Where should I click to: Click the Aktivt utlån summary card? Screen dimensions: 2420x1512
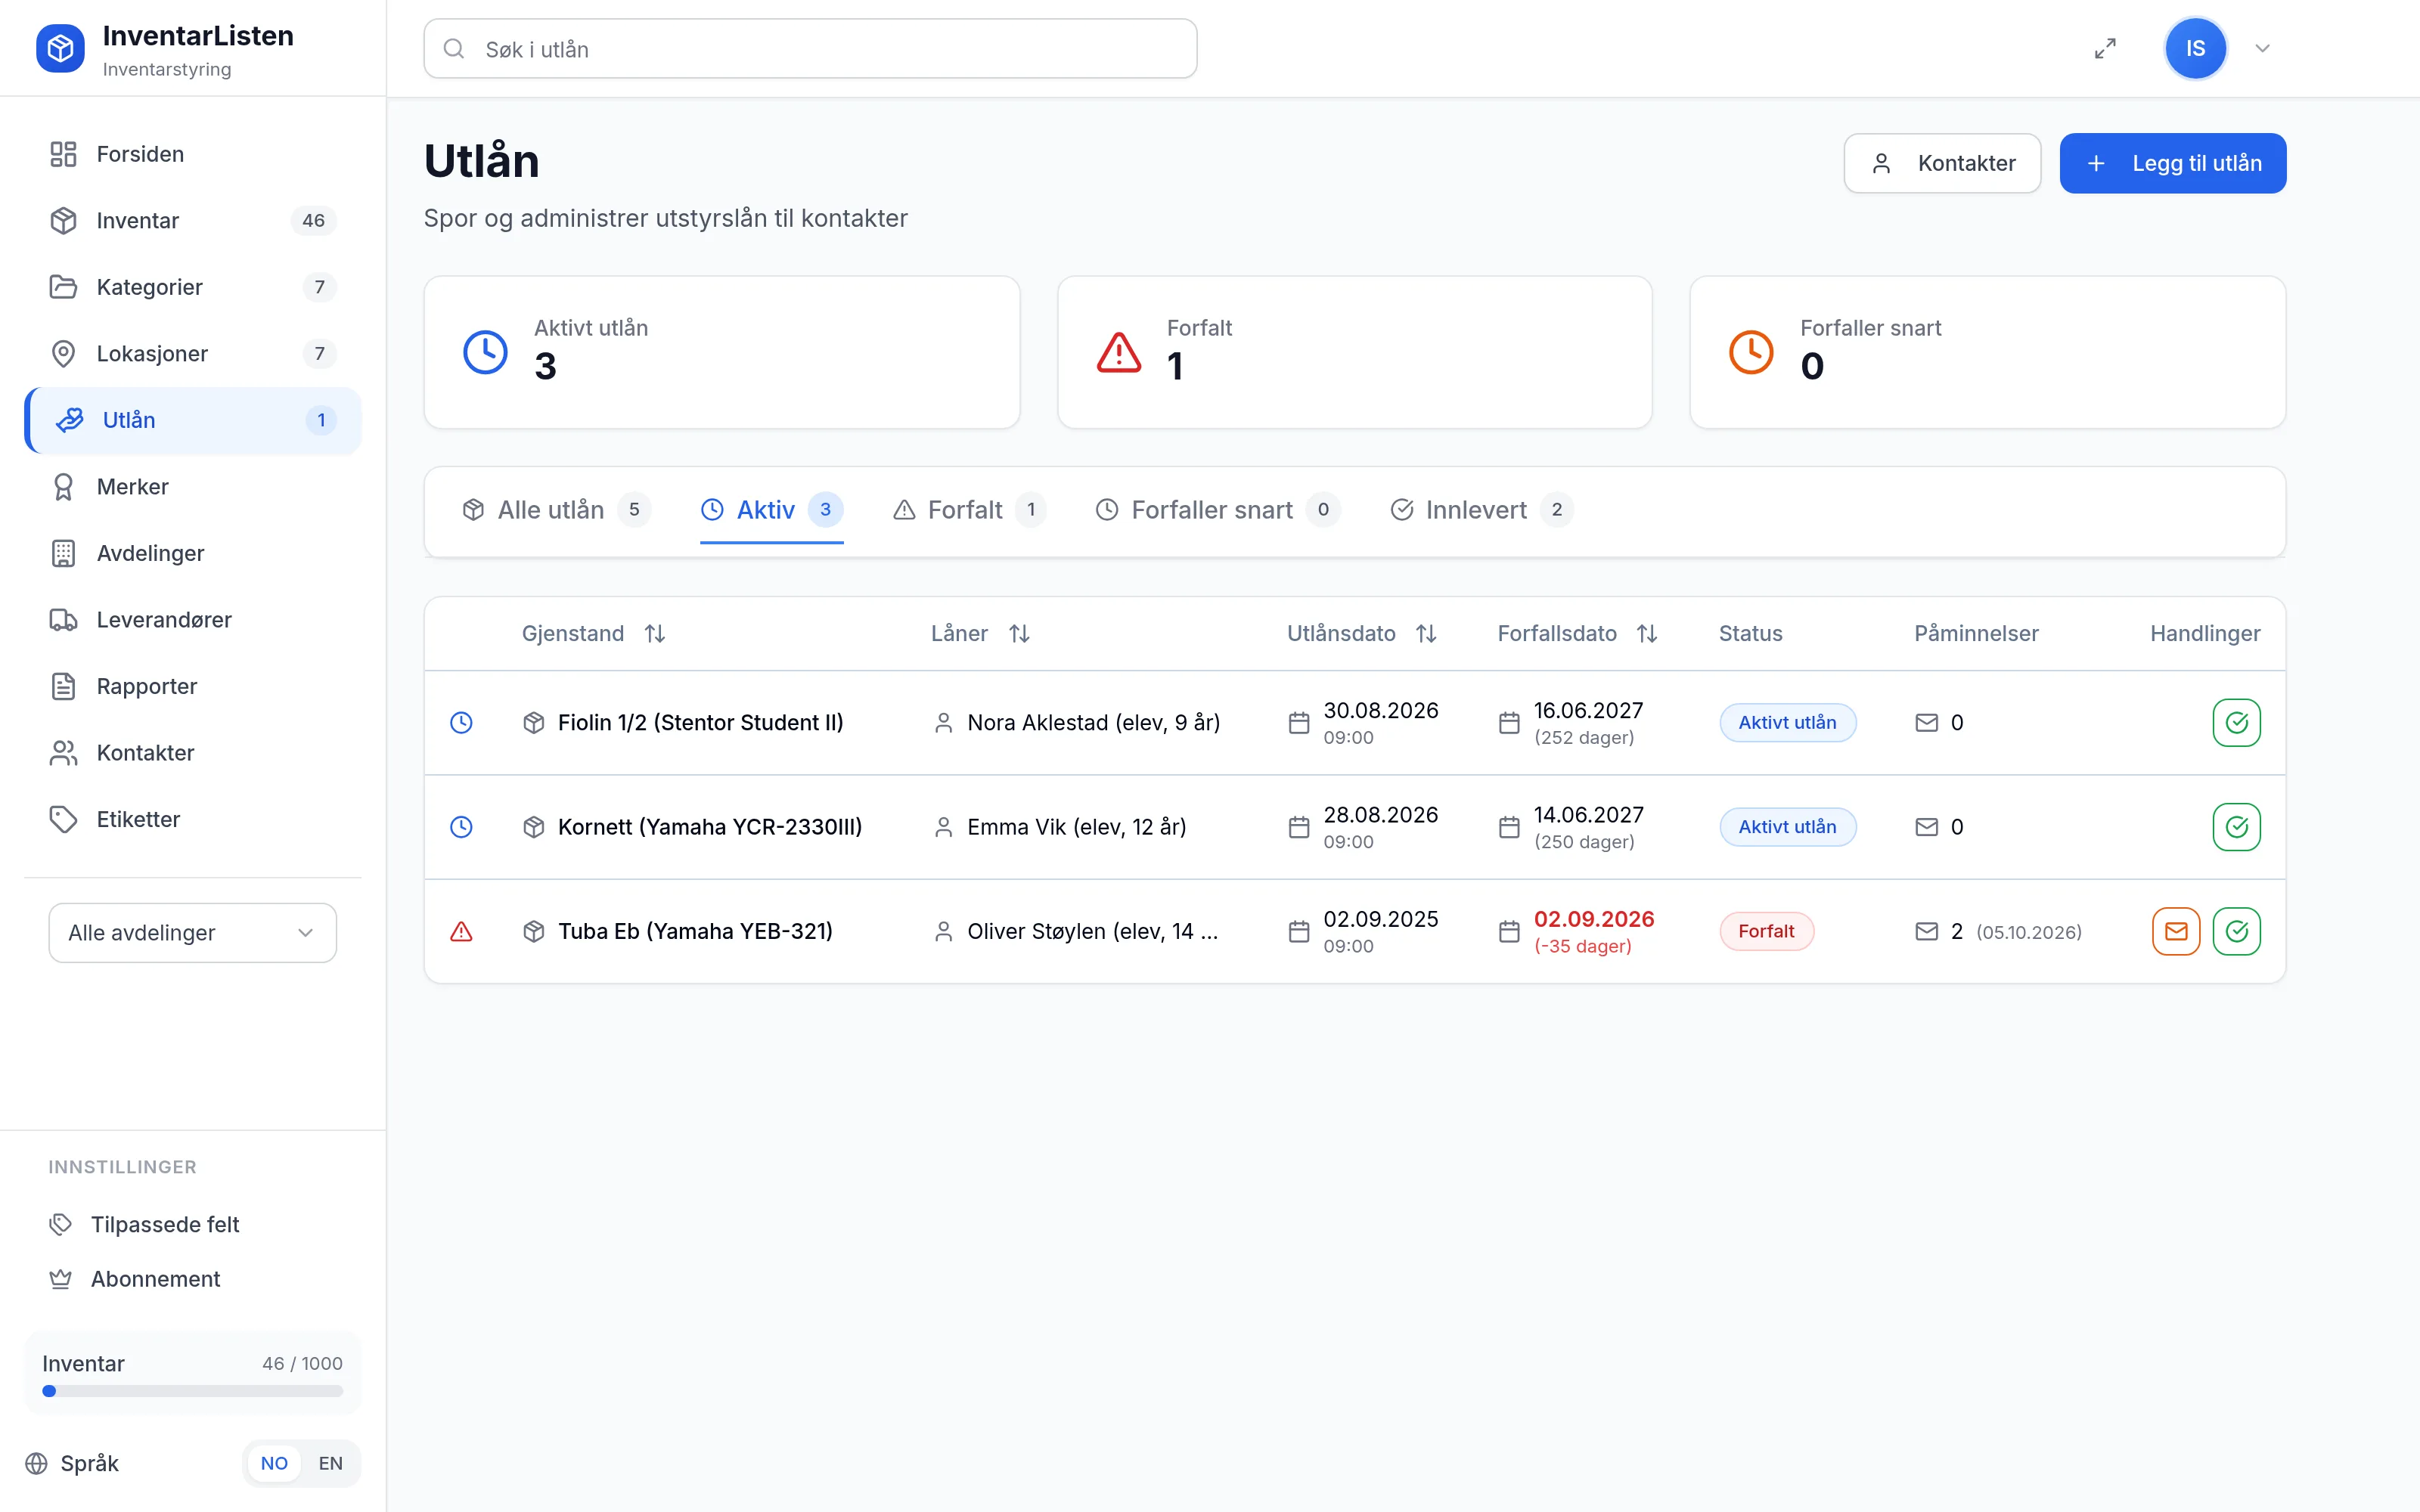click(x=721, y=352)
